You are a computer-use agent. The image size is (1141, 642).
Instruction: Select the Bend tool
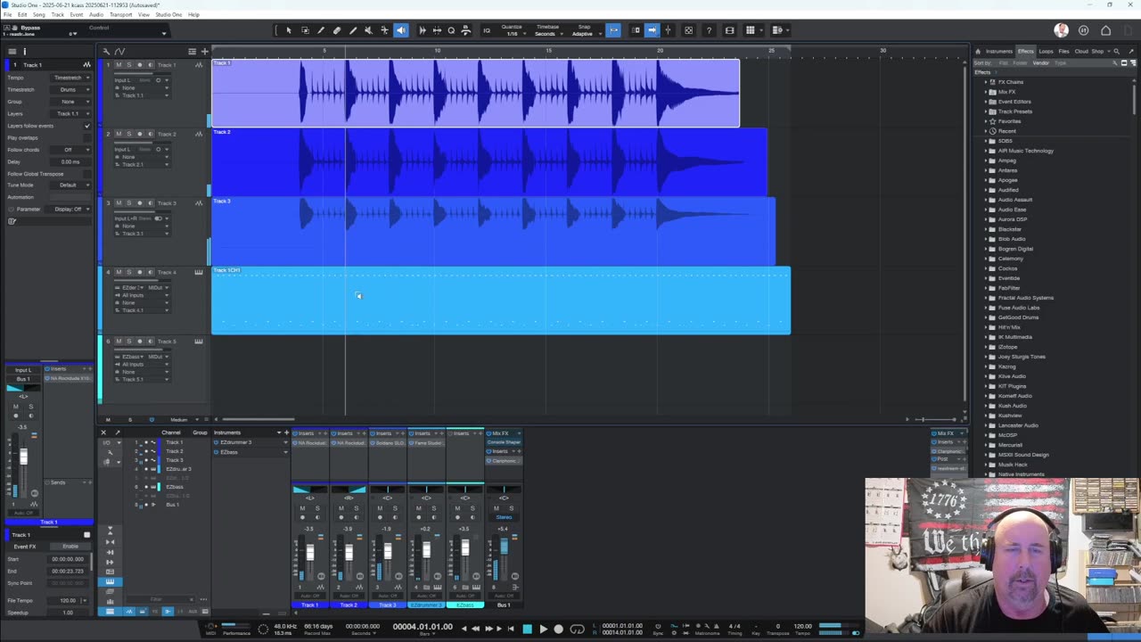[x=385, y=30]
